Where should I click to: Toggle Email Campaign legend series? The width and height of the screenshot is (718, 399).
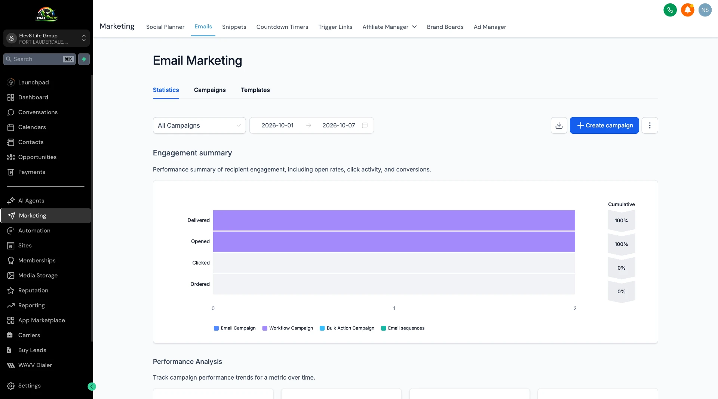tap(235, 328)
